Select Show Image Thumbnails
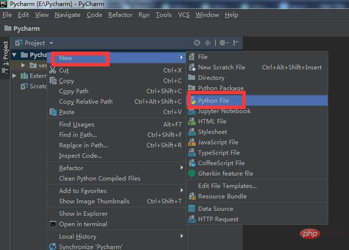 (x=117, y=201)
